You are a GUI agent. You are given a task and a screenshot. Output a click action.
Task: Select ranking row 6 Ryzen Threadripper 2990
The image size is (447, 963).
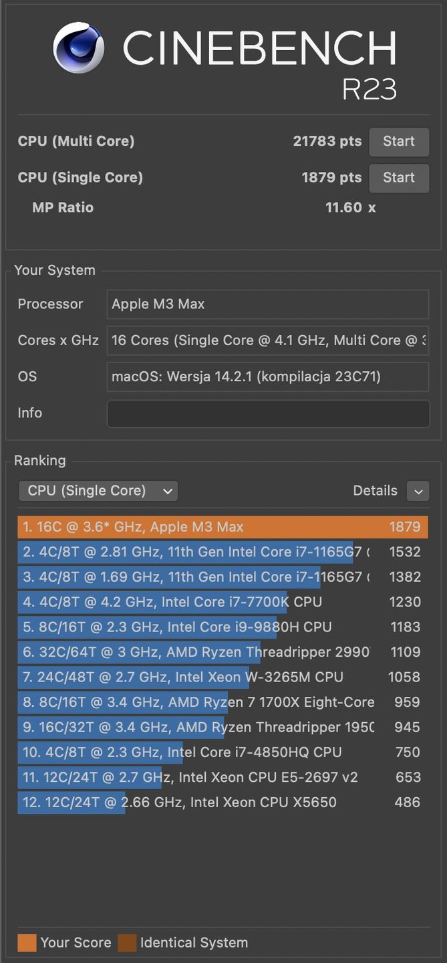[222, 652]
